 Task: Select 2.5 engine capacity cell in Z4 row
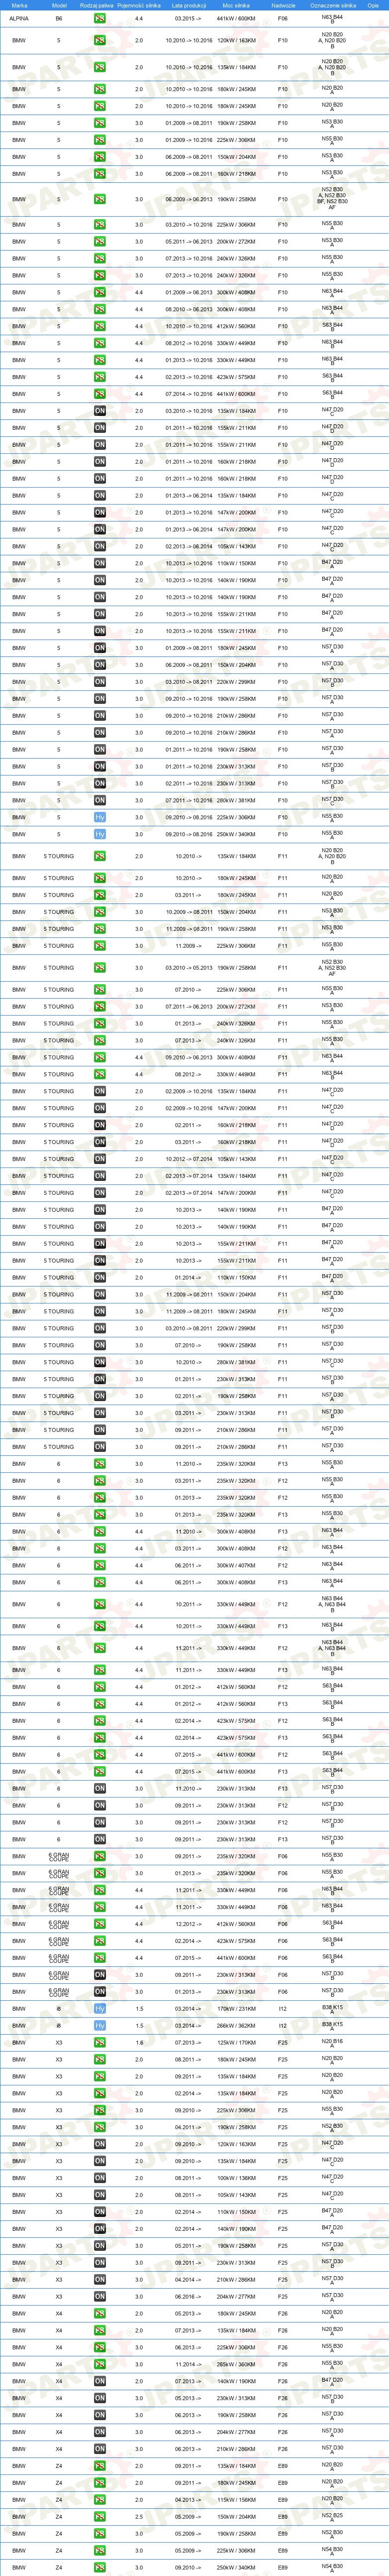point(139,2517)
